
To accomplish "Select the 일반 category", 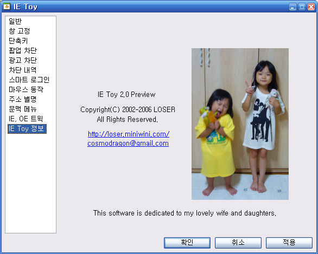I will [x=15, y=21].
